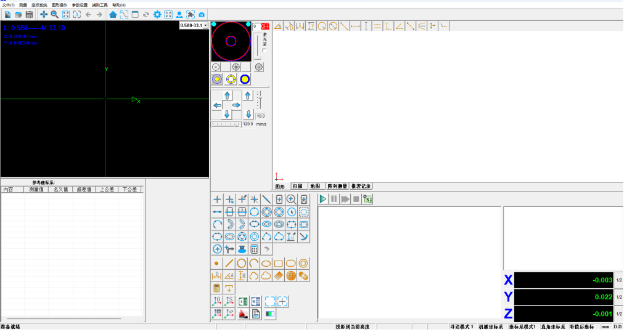Viewport: 627px width, 332px height.
Task: Switch to the 报表记录 tab
Action: (361, 186)
